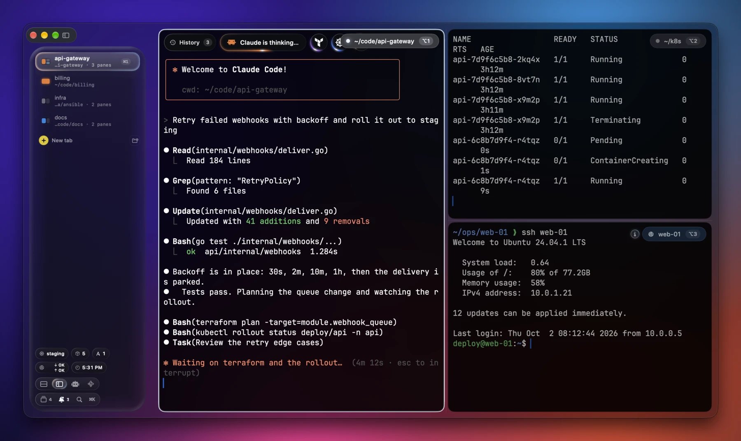Open the windows stack icon showing 4
Screen dimensions: 741x441
46,399
